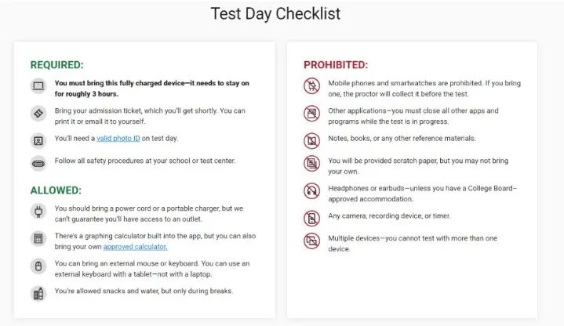Click the prohibited headphones icon

pyautogui.click(x=312, y=191)
